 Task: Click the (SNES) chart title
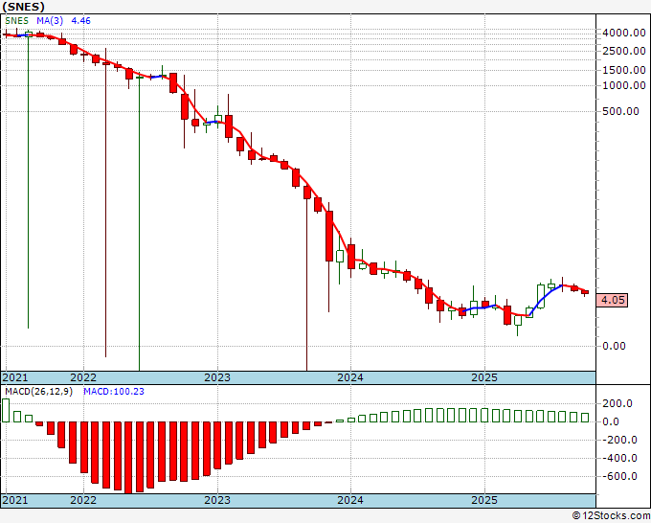click(23, 7)
